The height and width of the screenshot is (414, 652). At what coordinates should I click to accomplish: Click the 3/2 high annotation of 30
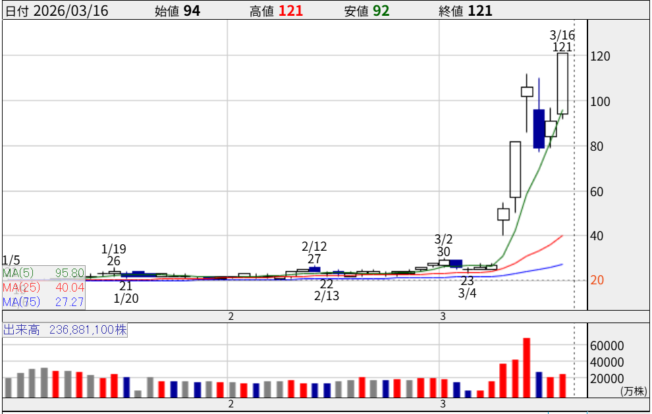443,251
